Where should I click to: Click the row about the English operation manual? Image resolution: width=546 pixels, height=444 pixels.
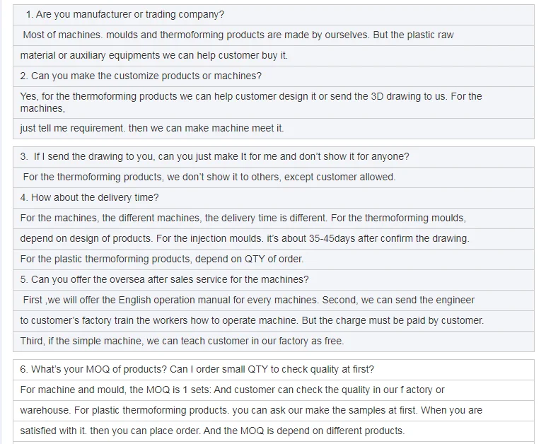[248, 300]
